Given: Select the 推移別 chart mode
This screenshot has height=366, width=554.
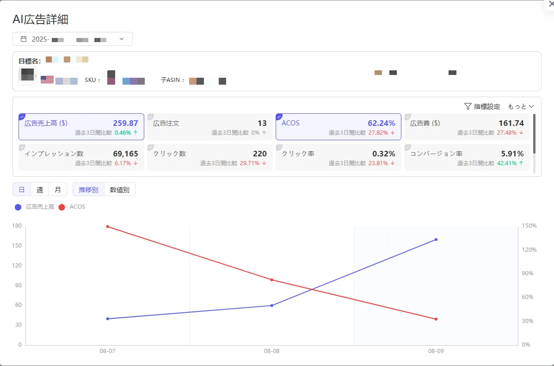Looking at the screenshot, I should coord(88,190).
